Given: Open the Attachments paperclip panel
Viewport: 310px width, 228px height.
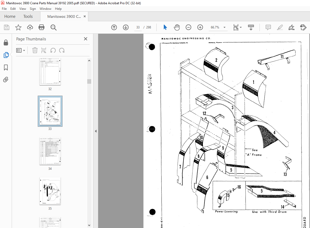Looking at the screenshot, I should (x=6, y=80).
